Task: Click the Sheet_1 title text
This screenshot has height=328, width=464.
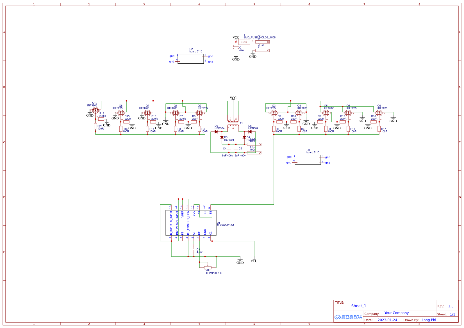Action: [358, 306]
